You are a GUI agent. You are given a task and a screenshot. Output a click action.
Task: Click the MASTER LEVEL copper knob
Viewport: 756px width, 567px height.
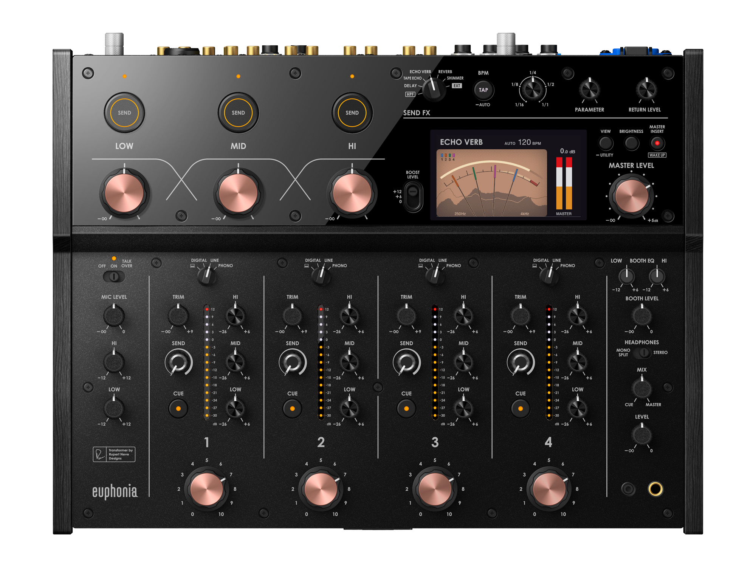point(631,196)
